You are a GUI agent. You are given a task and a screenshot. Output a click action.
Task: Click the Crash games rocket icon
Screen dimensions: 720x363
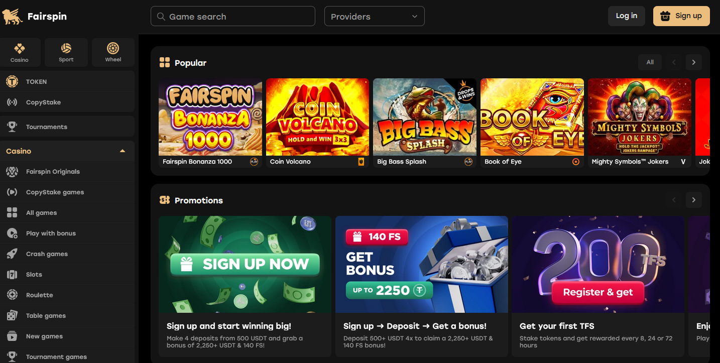coord(12,254)
